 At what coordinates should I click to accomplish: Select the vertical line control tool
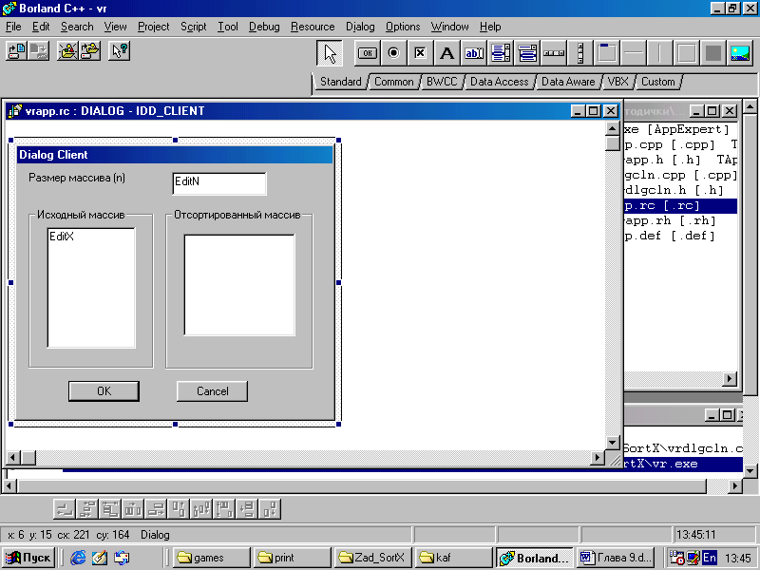(659, 53)
